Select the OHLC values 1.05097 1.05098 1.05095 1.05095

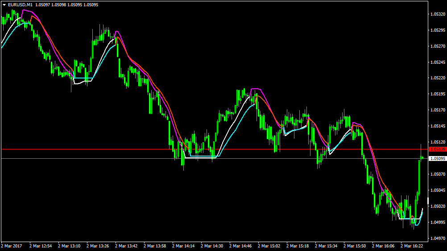click(x=67, y=5)
